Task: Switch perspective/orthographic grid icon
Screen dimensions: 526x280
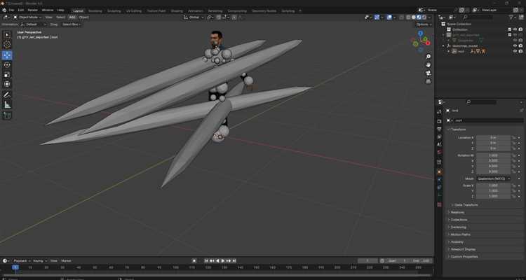Action: point(429,81)
